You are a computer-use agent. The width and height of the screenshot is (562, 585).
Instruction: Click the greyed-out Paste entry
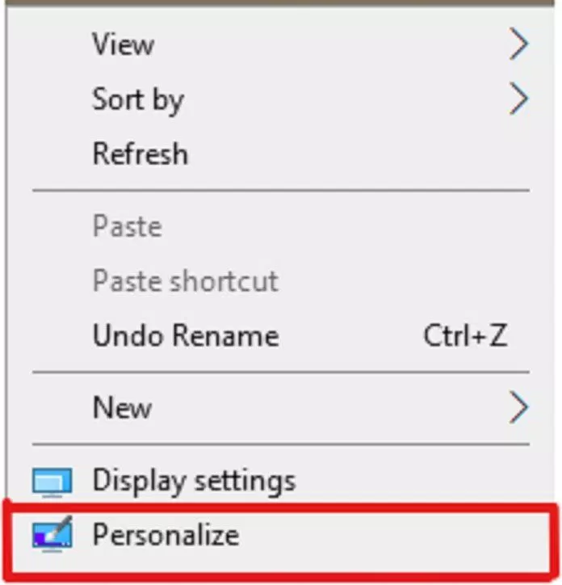127,226
